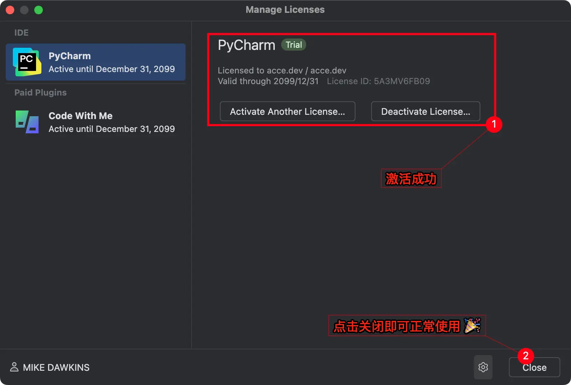Image resolution: width=571 pixels, height=385 pixels.
Task: Click the large PyCharm heading in details pane
Action: (x=247, y=45)
